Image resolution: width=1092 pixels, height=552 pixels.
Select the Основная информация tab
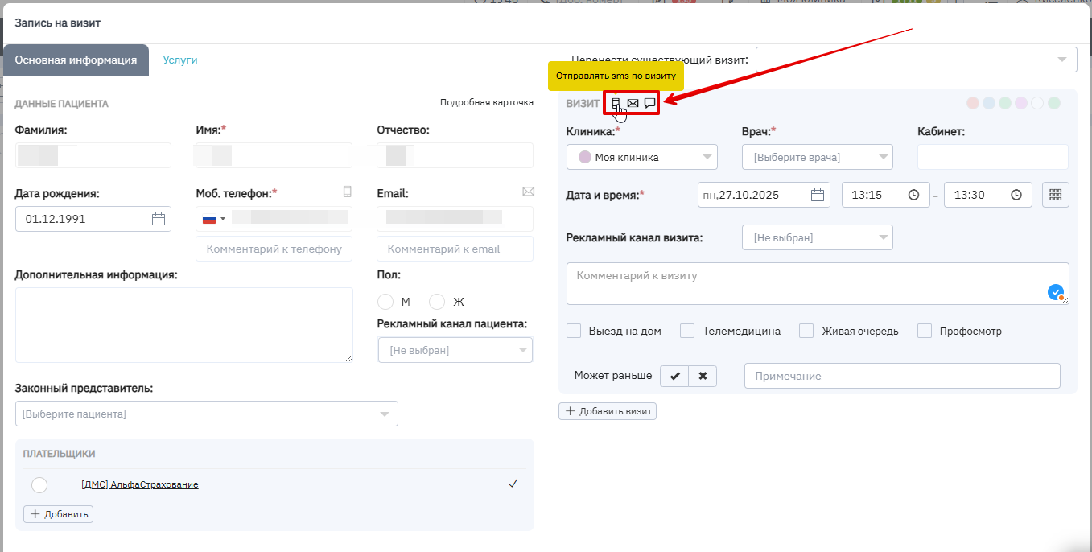point(76,60)
